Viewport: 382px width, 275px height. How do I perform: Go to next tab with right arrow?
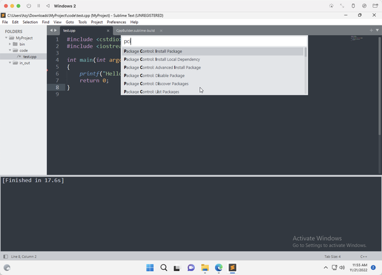pyautogui.click(x=55, y=31)
